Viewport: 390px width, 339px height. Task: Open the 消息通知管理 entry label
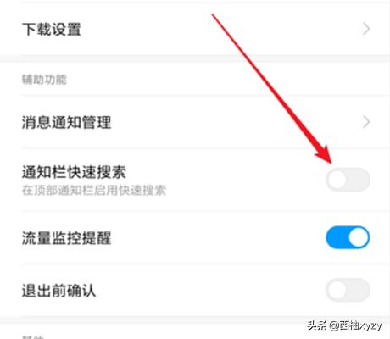(67, 123)
